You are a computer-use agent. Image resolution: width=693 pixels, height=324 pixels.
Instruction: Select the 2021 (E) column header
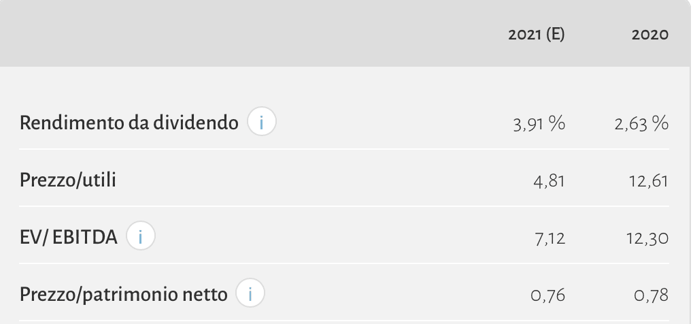click(537, 35)
